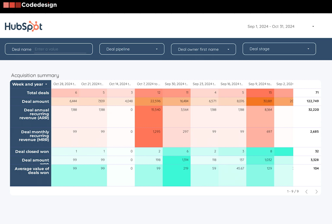Click the Week and year sort arrow
The height and width of the screenshot is (224, 332).
click(46, 84)
